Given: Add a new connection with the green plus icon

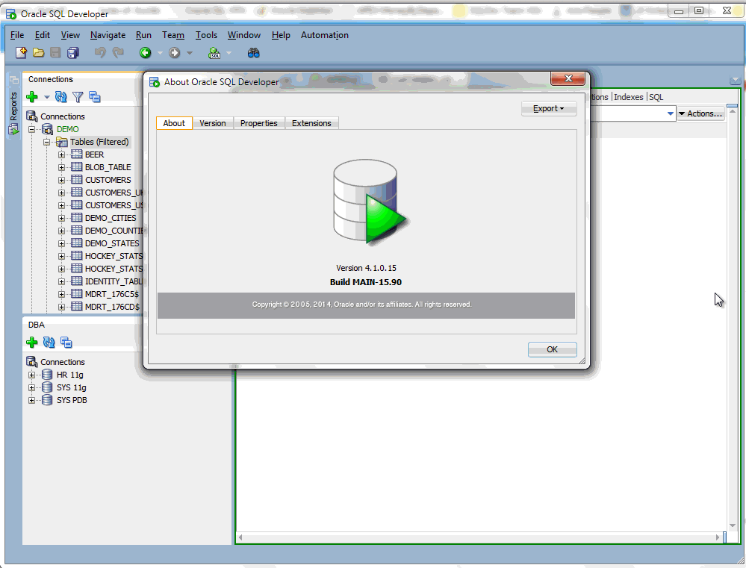Looking at the screenshot, I should tap(33, 96).
